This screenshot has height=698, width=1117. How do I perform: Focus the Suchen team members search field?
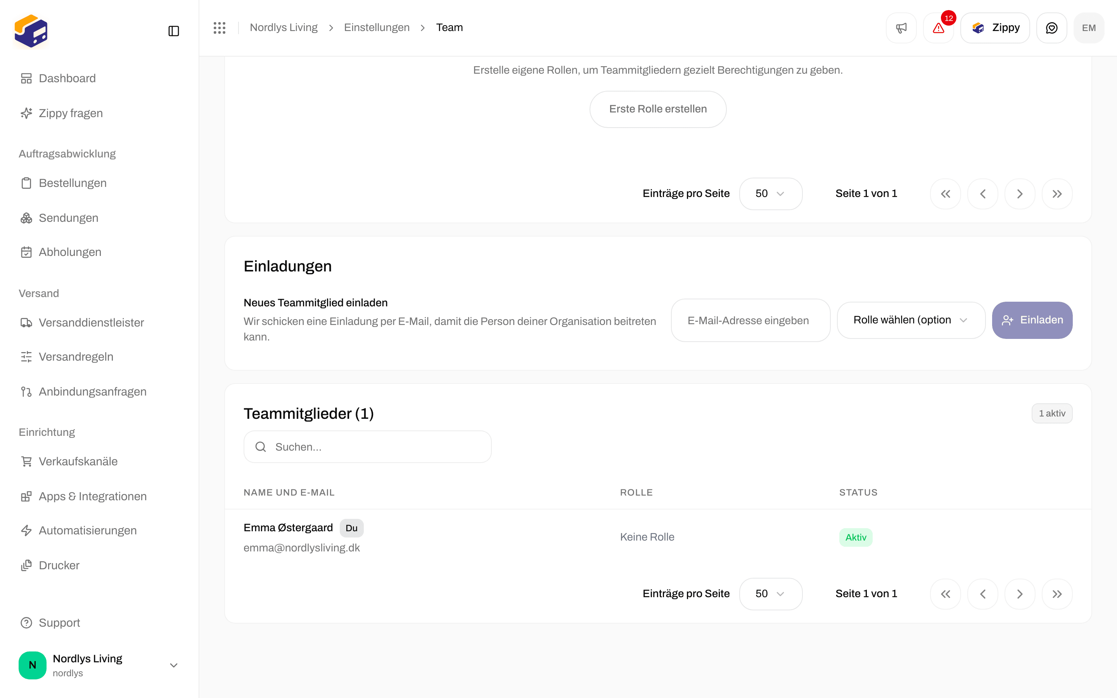click(x=367, y=447)
